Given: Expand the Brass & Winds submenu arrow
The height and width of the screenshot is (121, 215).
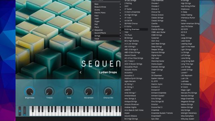Looking at the screenshot, I should (120, 7).
